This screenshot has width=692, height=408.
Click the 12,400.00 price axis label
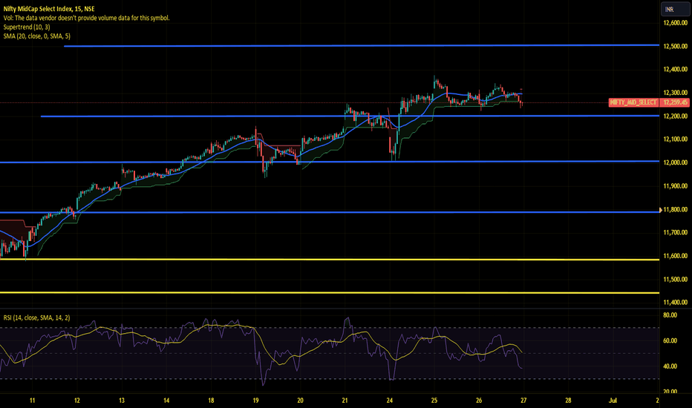pos(675,69)
